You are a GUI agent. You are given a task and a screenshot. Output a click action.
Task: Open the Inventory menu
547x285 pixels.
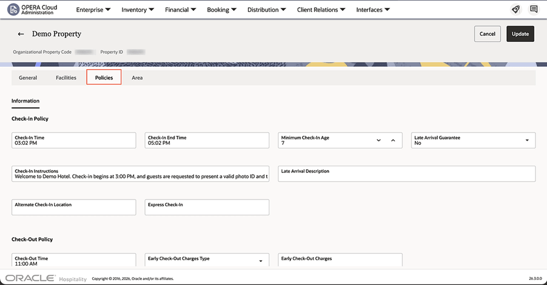click(x=138, y=10)
